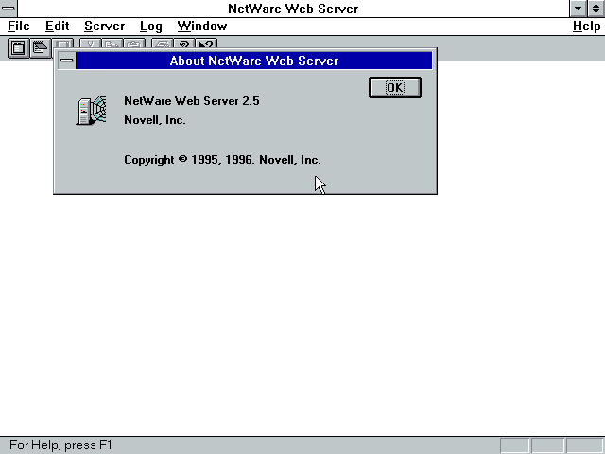The height and width of the screenshot is (454, 605).
Task: Open the Window menu
Action: (x=202, y=26)
